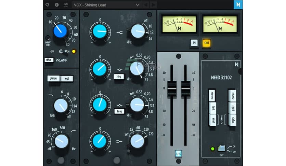Click the NEED 31102 title text
286x166 pixels.
(x=221, y=78)
